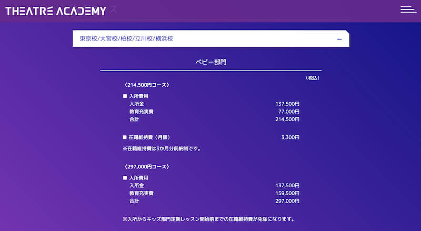The height and width of the screenshot is (231, 421).
Task: Click 入所金 label in 297,000円 course
Action: pyautogui.click(x=136, y=185)
